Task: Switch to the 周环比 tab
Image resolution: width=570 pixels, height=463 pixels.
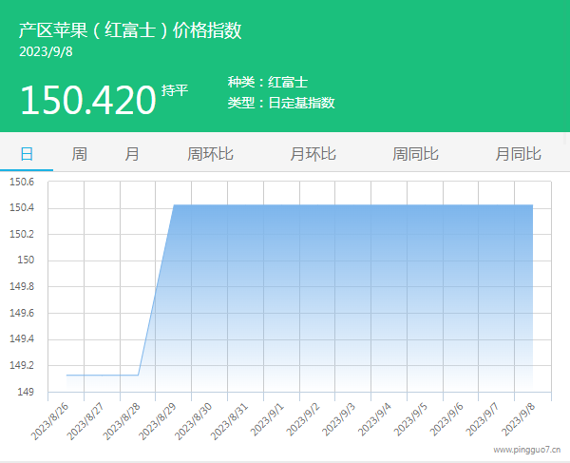Action: [210, 154]
